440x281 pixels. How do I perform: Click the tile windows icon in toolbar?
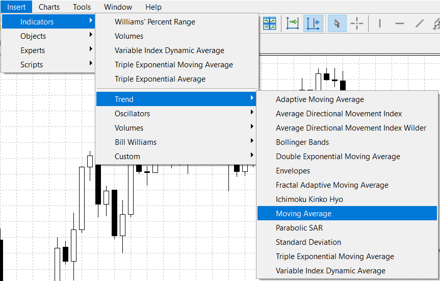point(269,23)
